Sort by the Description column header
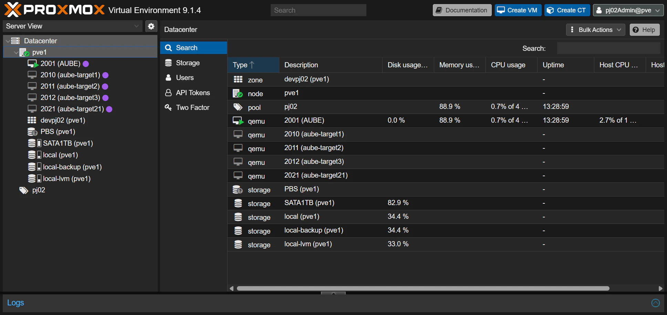667x315 pixels. tap(331, 65)
